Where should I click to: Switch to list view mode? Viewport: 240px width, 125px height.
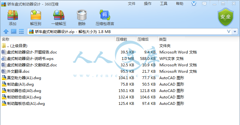coord(21,31)
